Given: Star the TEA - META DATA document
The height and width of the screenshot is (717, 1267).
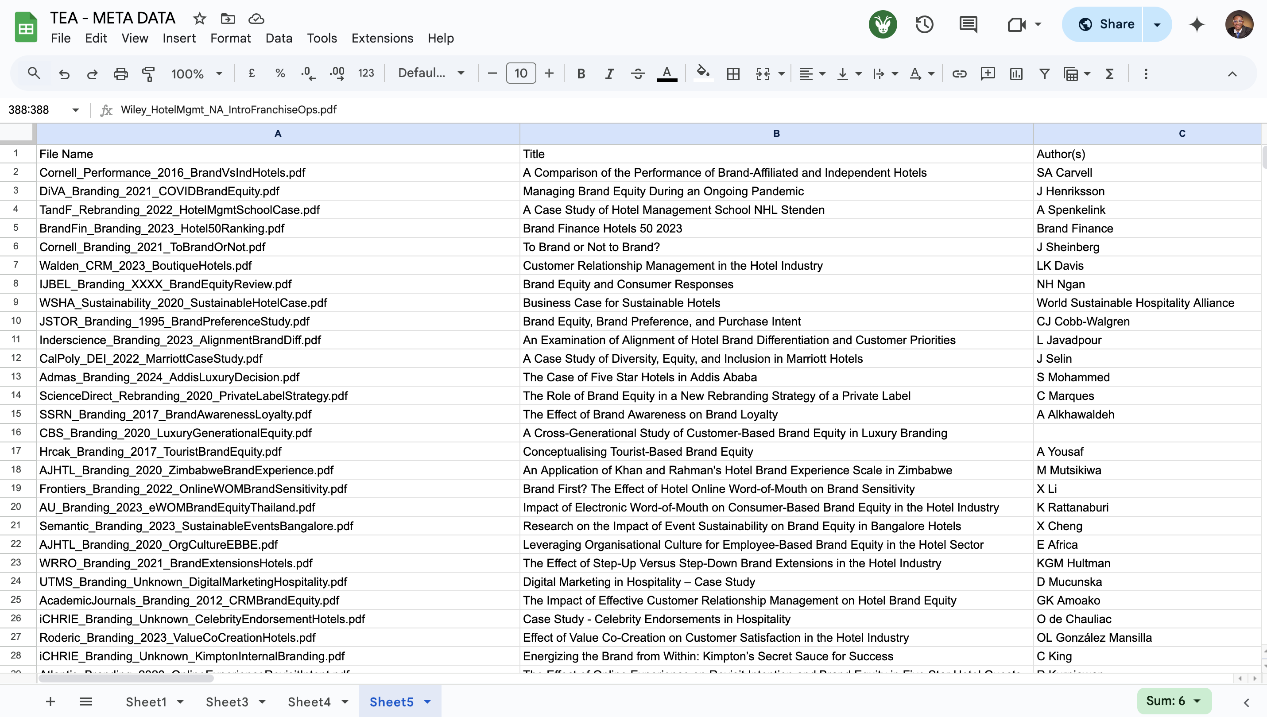Looking at the screenshot, I should click(x=199, y=19).
